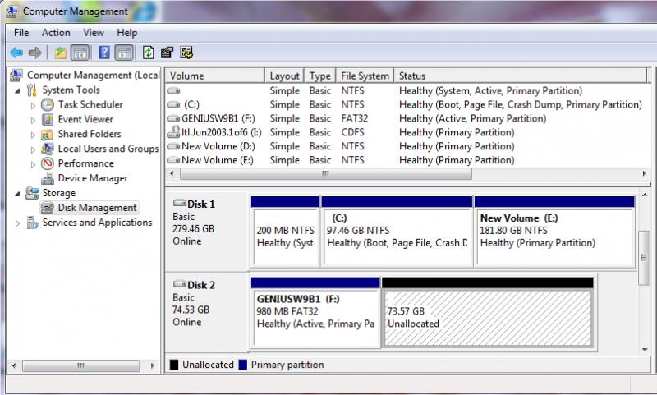Open the View menu
The image size is (657, 395).
point(94,33)
